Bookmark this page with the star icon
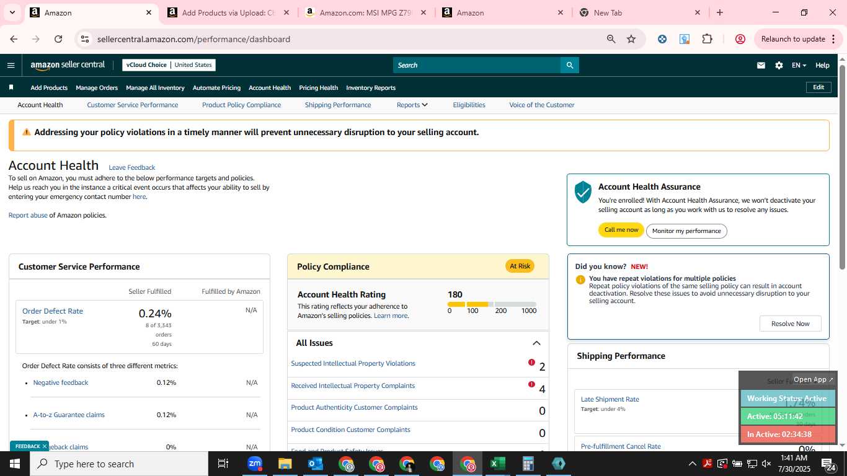Screen dimensions: 847x476 (631, 39)
